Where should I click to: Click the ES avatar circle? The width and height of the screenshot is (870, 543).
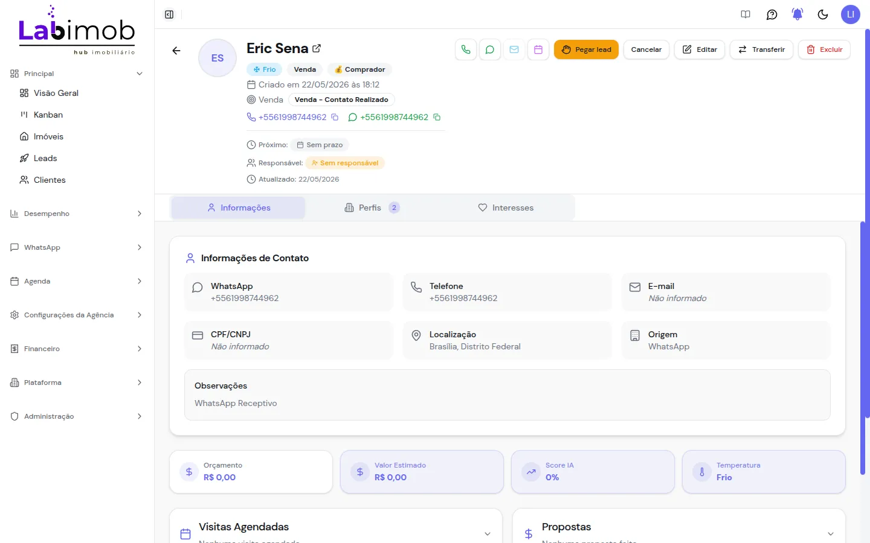(x=217, y=58)
